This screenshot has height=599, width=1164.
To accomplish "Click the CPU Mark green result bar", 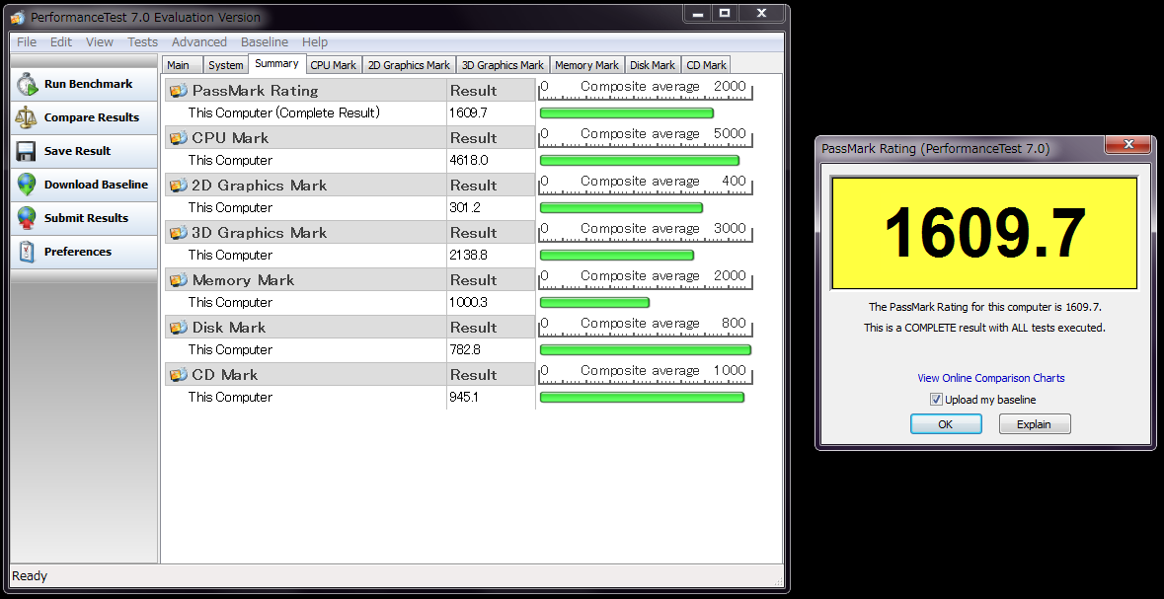I will pyautogui.click(x=639, y=160).
